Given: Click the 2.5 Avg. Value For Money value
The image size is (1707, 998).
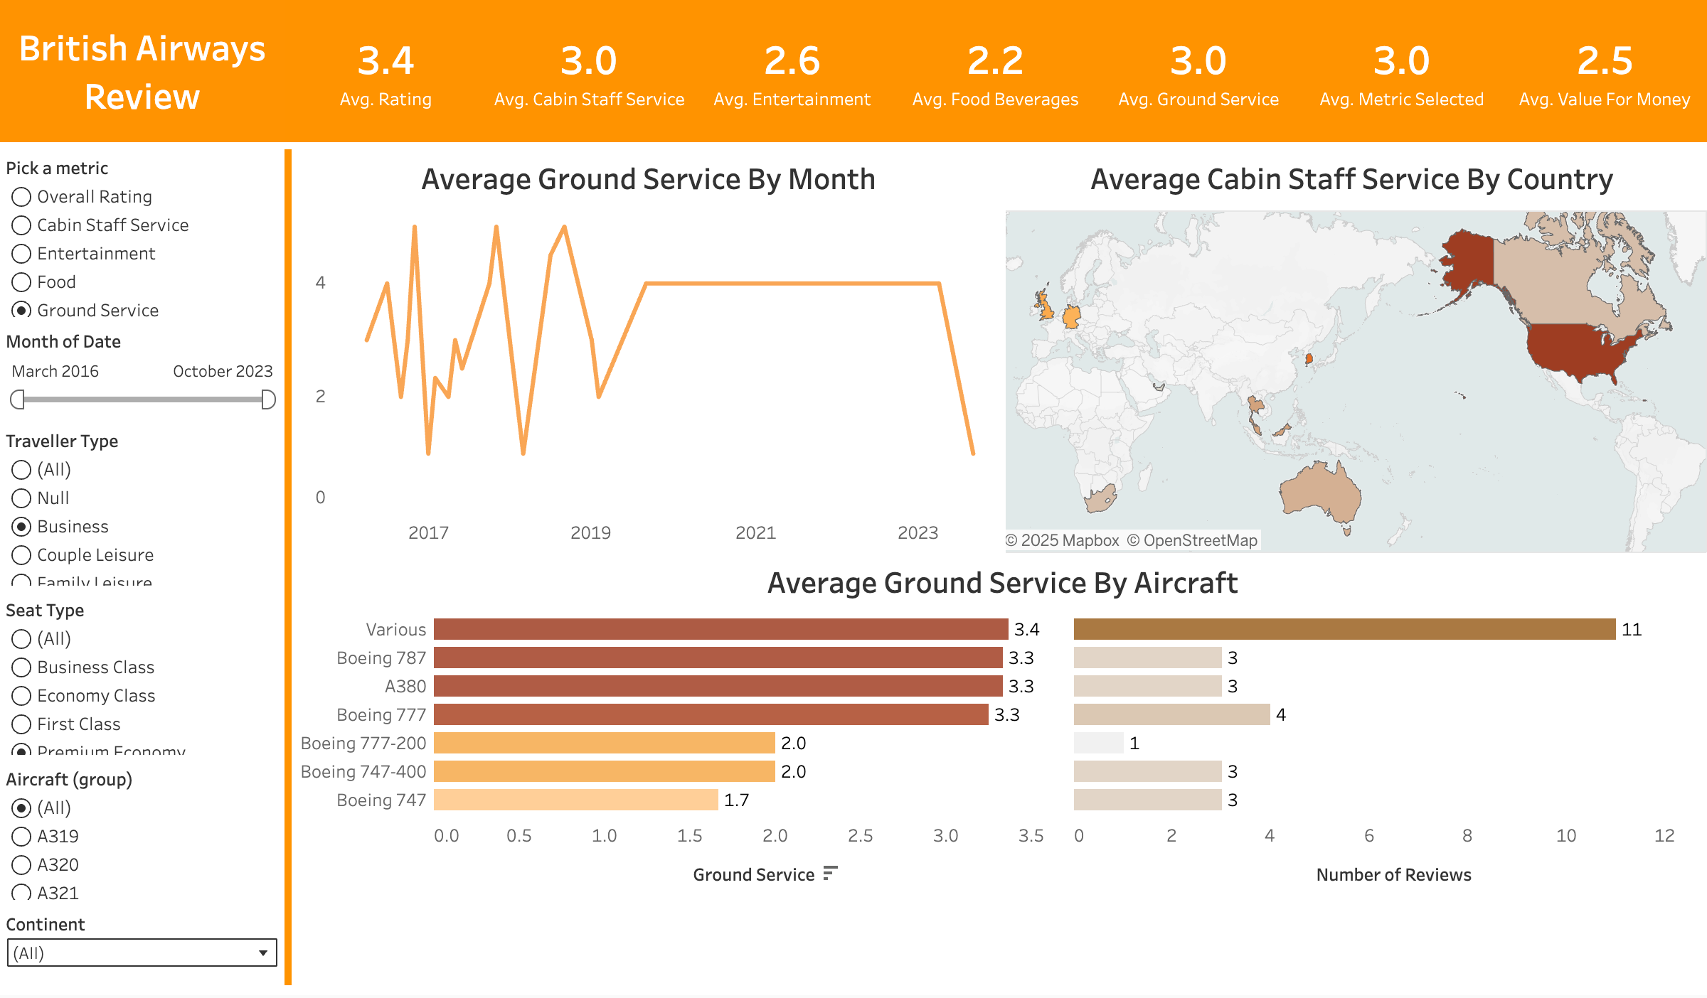Looking at the screenshot, I should click(x=1605, y=61).
